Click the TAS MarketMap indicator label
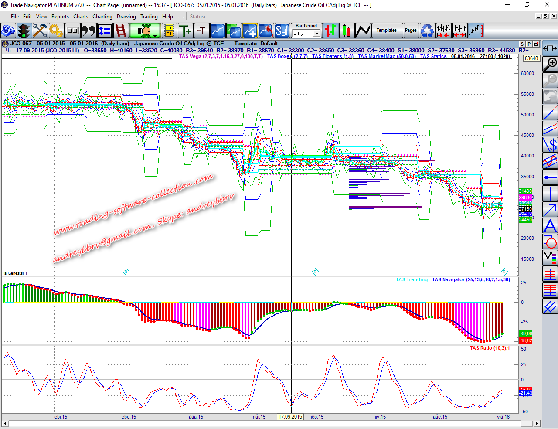 pos(387,56)
